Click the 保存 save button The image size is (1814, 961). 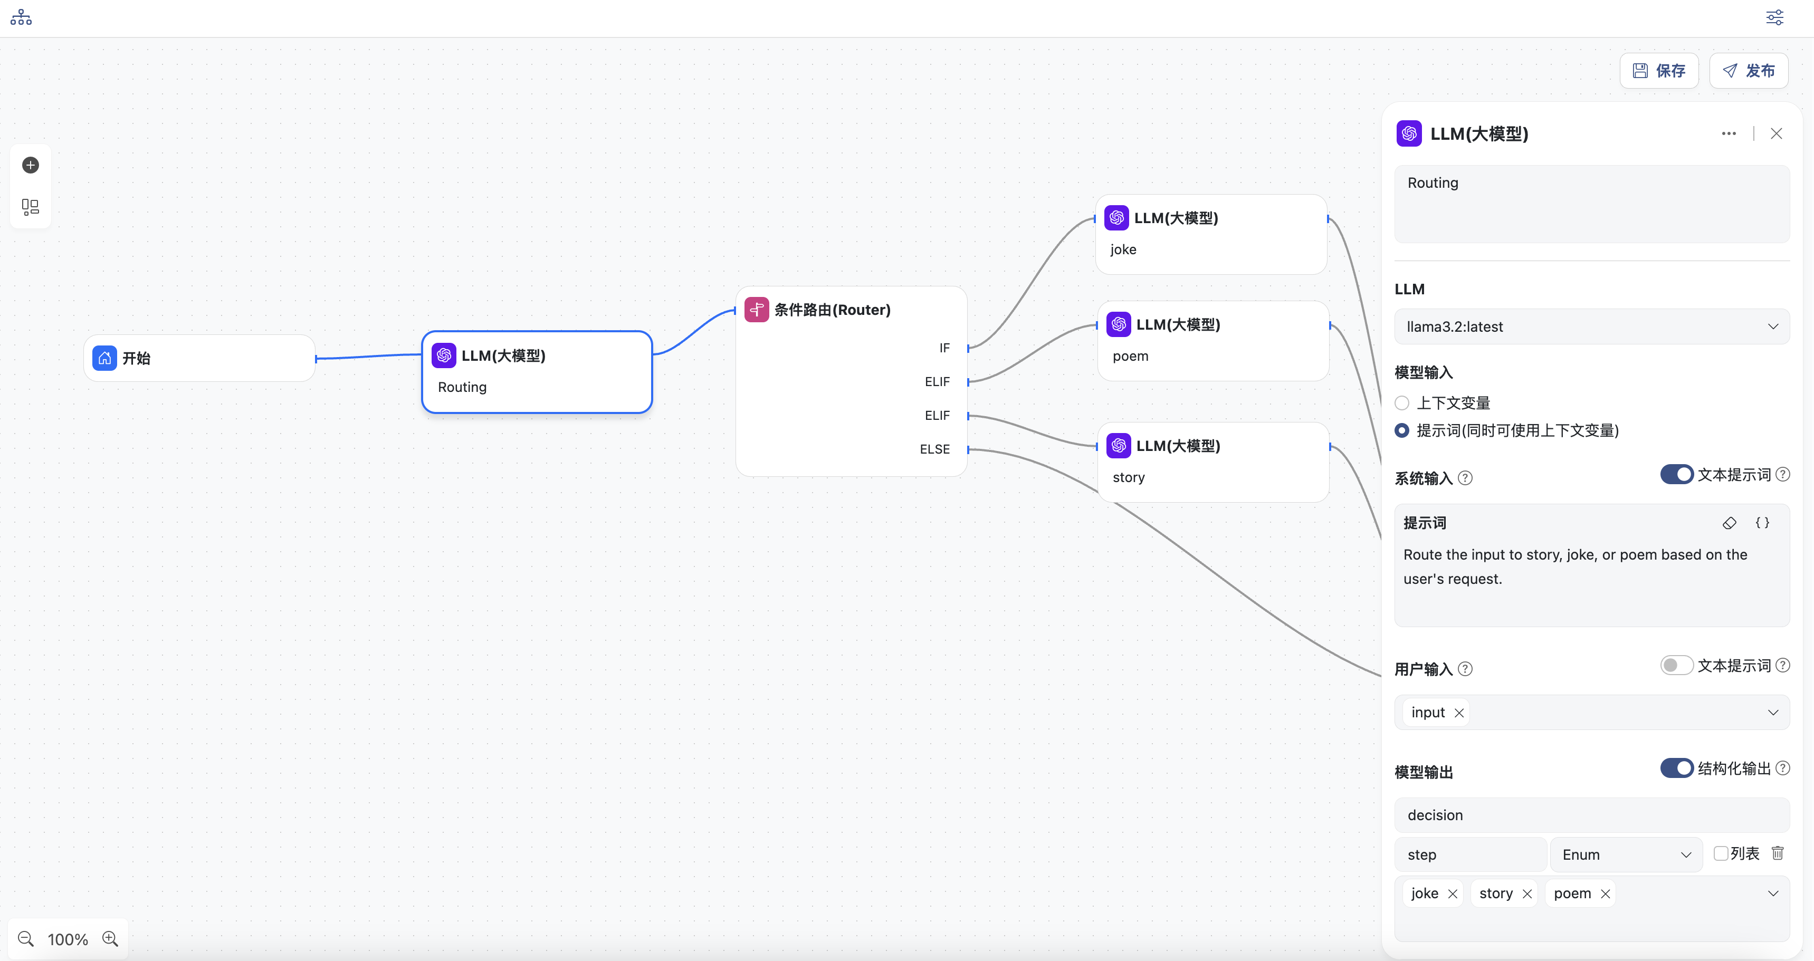coord(1659,70)
